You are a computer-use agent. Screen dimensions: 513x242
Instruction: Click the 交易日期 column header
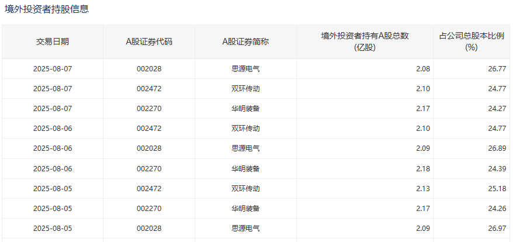click(53, 42)
